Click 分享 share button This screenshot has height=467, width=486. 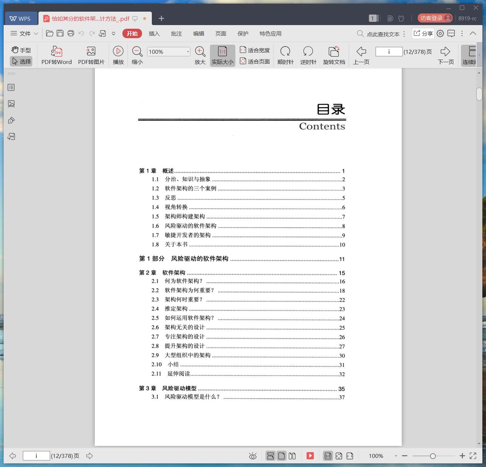tap(423, 33)
